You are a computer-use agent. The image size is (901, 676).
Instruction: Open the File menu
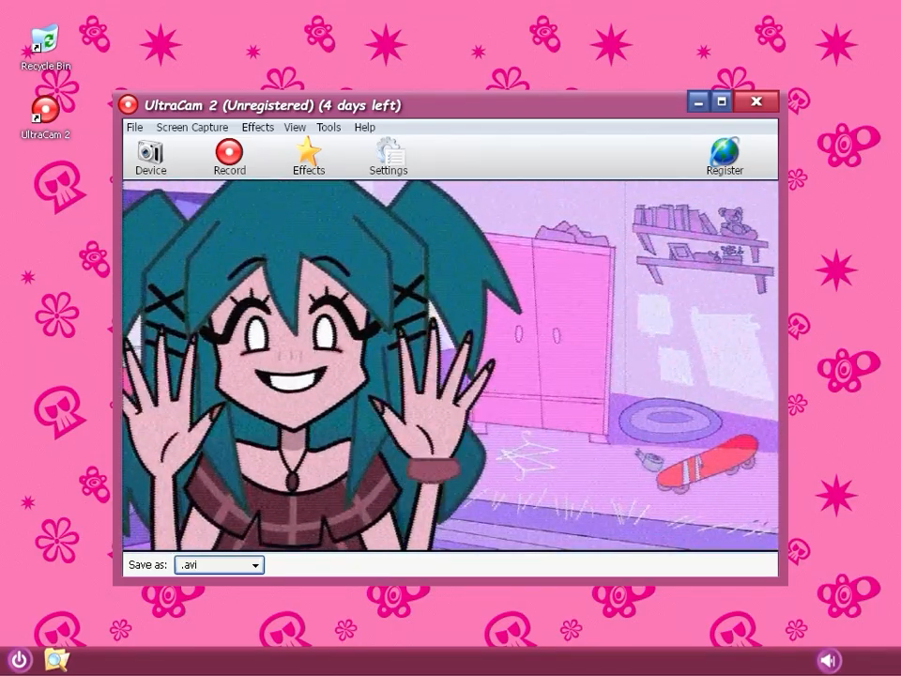[x=135, y=128]
